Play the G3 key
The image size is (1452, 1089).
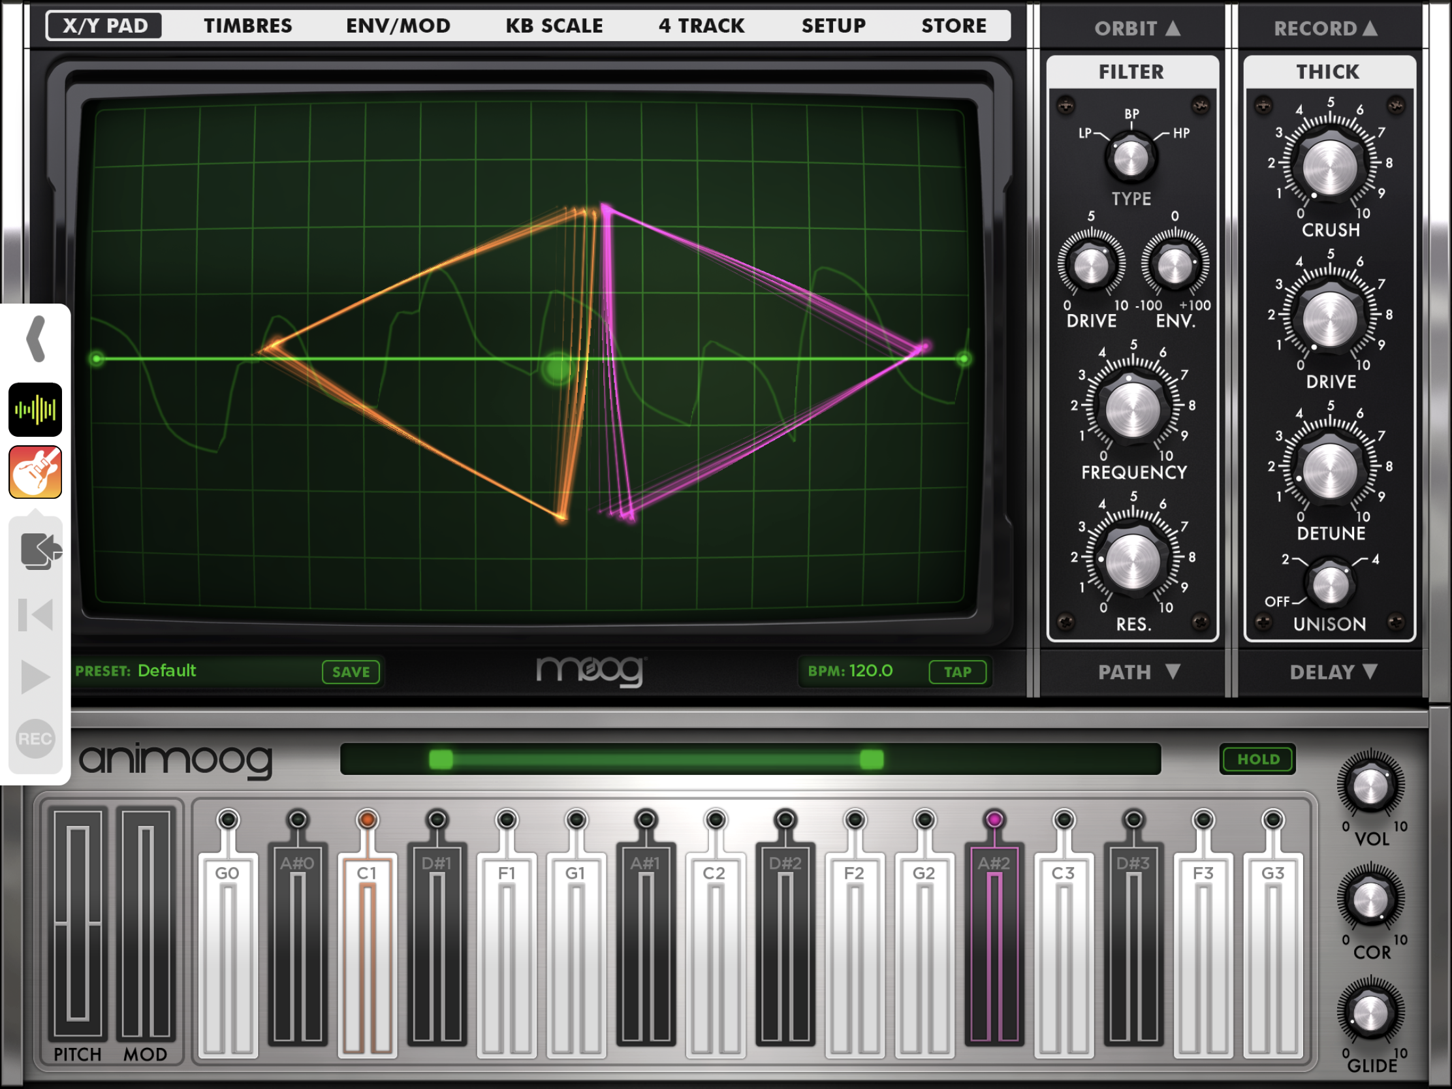1273,955
